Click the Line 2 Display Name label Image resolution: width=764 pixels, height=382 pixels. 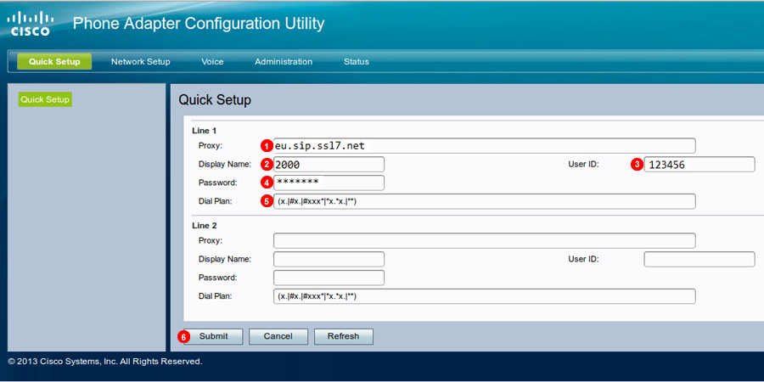point(225,259)
